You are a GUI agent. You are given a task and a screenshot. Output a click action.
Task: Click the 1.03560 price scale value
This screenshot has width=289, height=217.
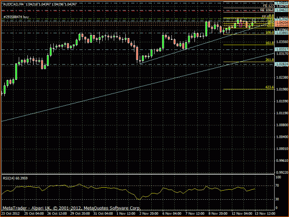click(x=282, y=42)
